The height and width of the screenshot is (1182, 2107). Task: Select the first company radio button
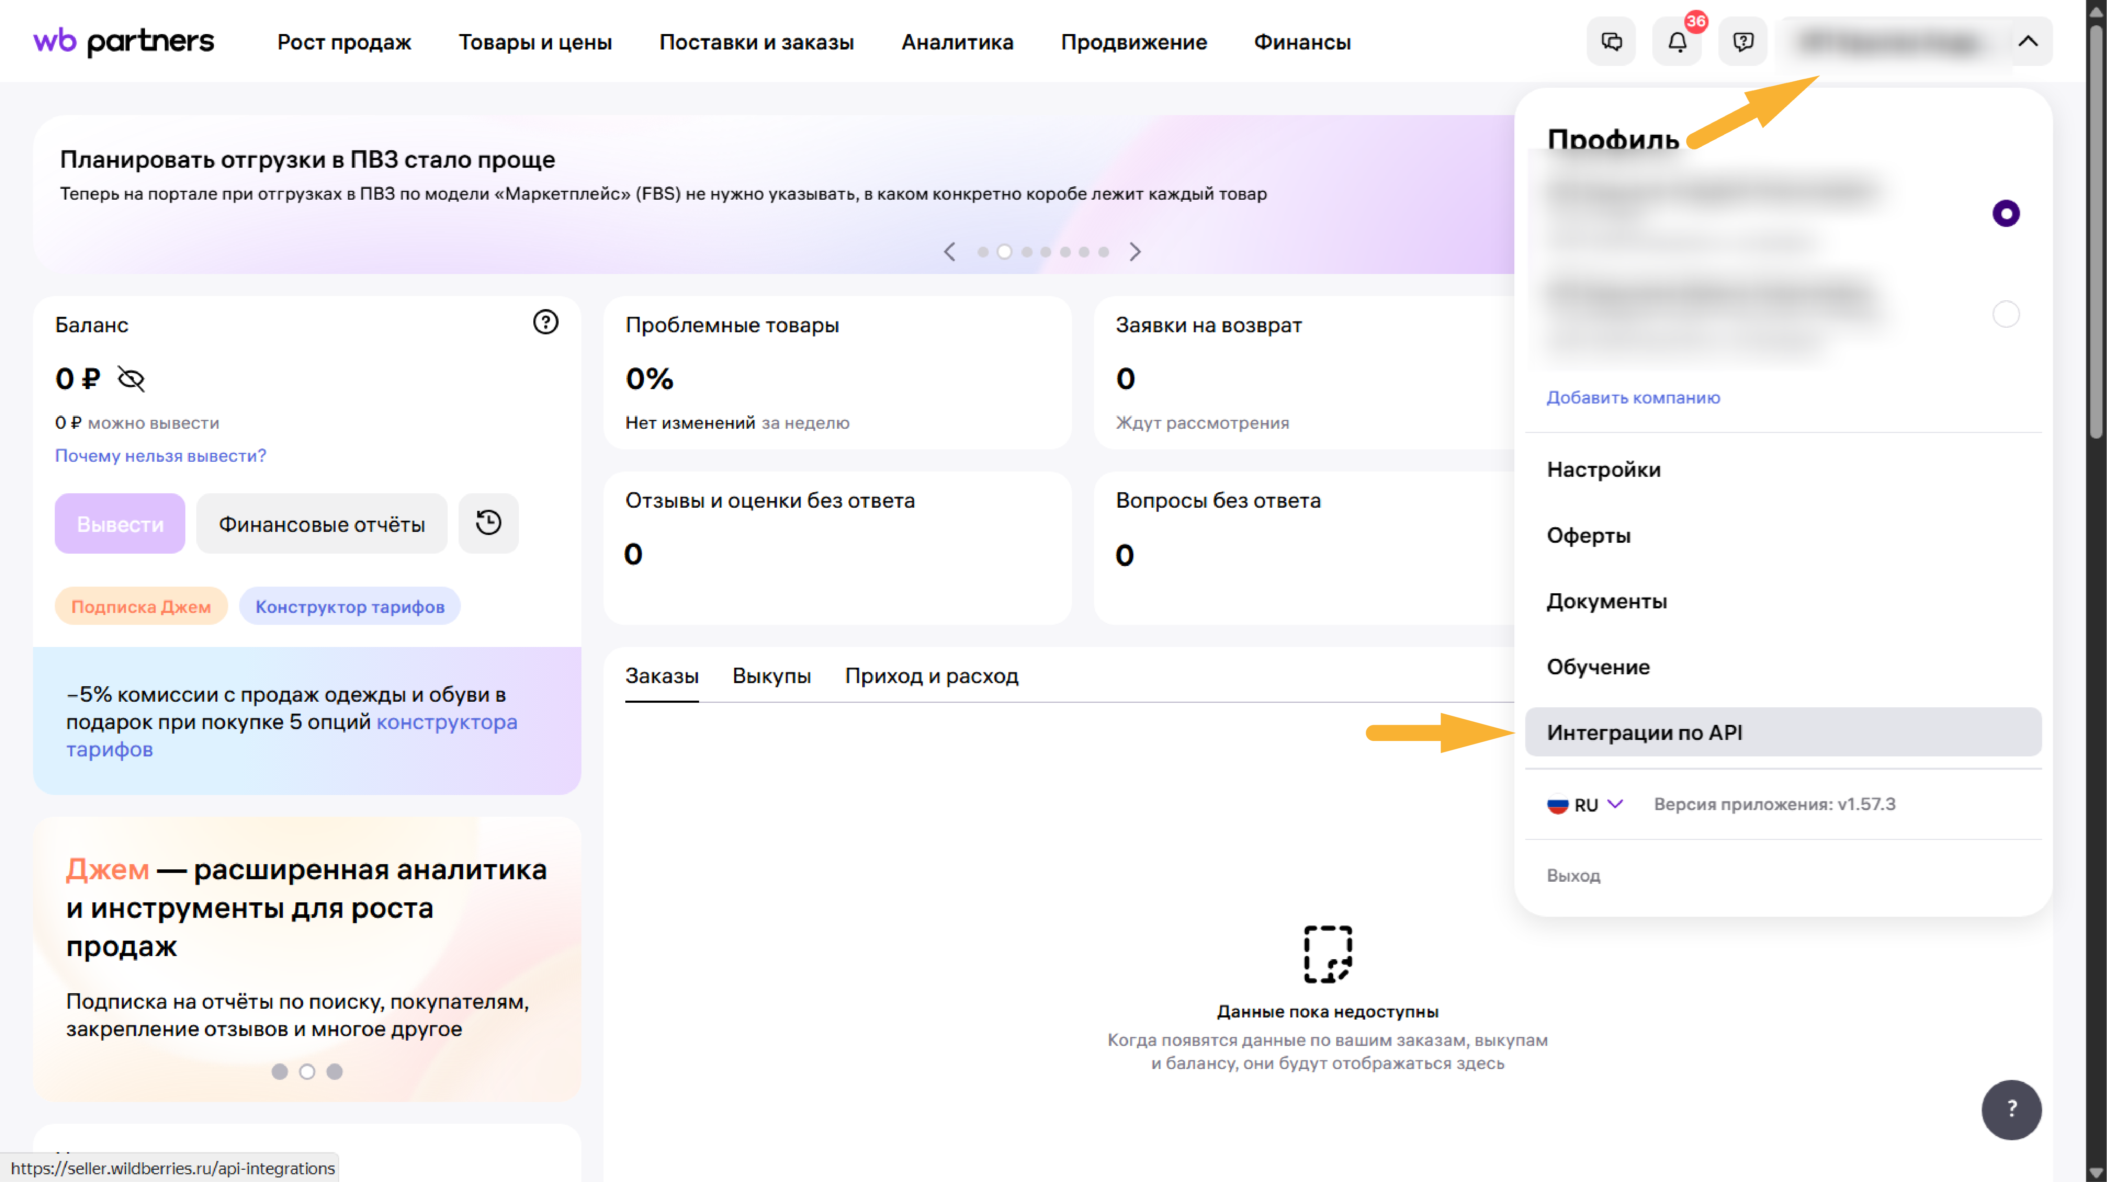(x=2006, y=213)
